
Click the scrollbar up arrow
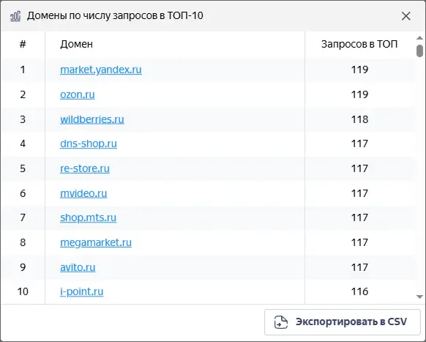[x=419, y=38]
